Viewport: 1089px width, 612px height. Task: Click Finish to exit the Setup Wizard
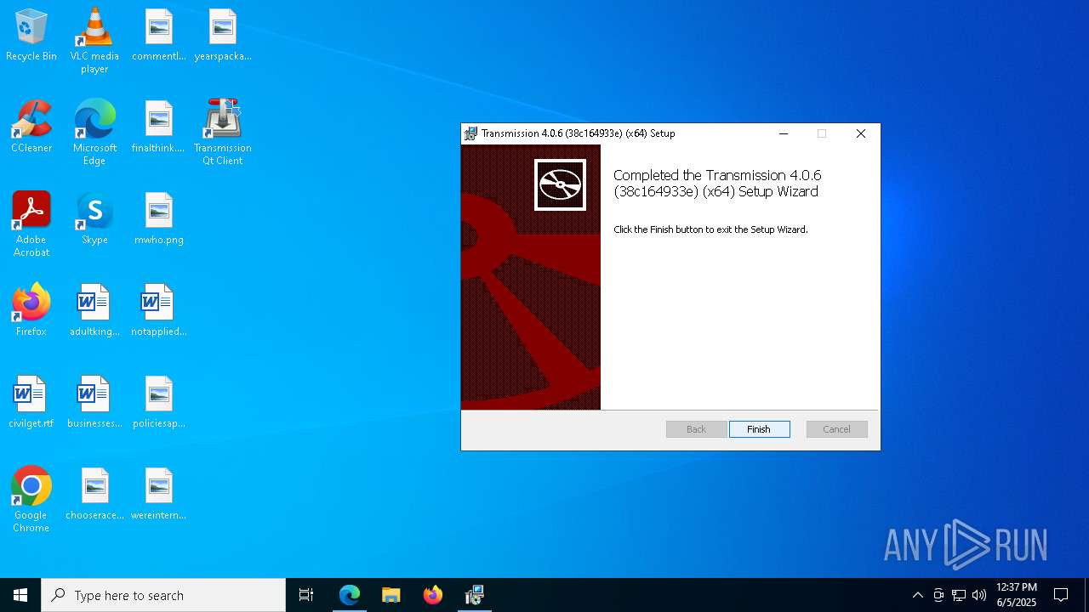759,429
